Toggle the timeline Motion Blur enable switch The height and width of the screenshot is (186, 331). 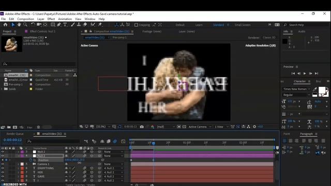coord(115,141)
